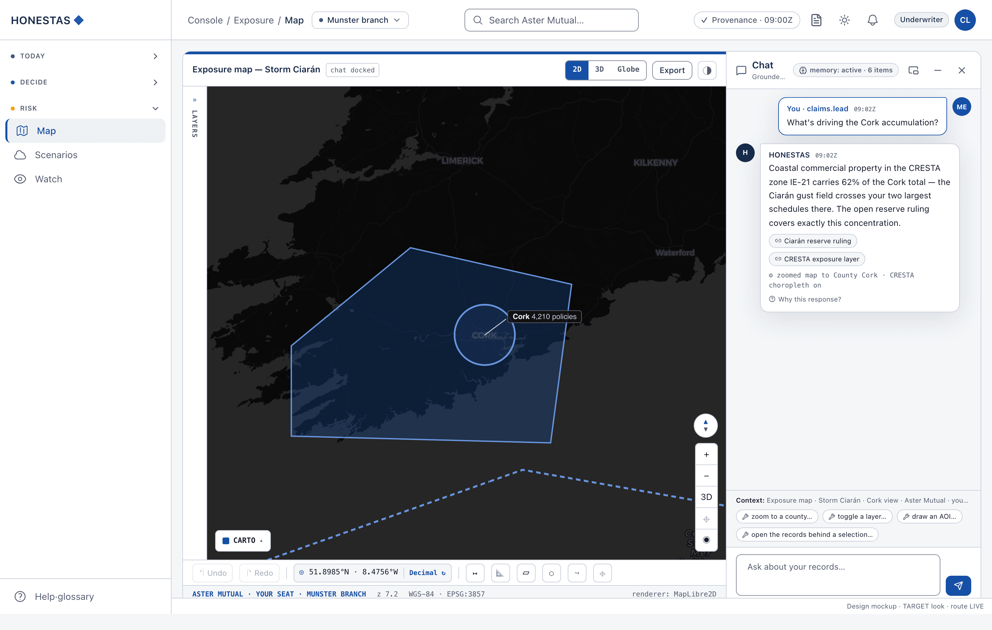Viewport: 992px width, 630px height.
Task: Click the ME avatar in chat
Action: coord(962,107)
